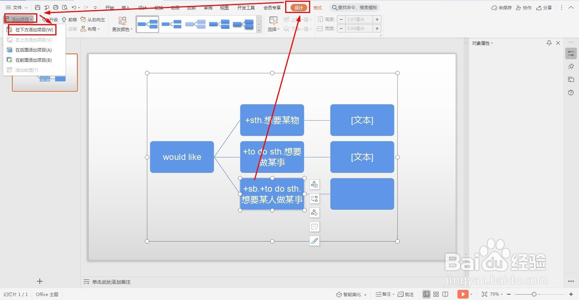Click the 从右向左 button
Viewport: 579px width, 300px height.
click(x=93, y=19)
